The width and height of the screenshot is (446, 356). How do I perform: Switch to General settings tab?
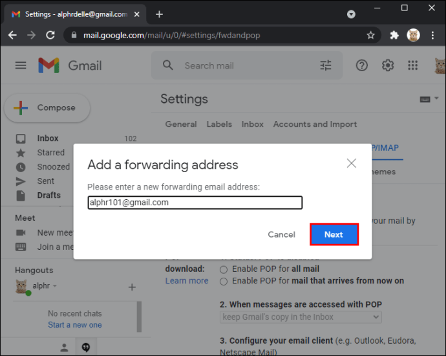point(181,124)
